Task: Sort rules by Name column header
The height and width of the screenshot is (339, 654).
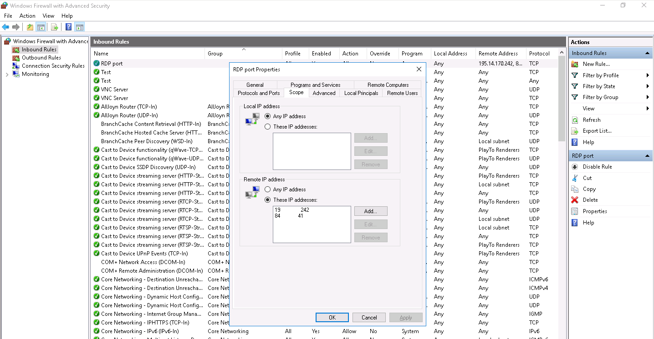Action: click(148, 54)
